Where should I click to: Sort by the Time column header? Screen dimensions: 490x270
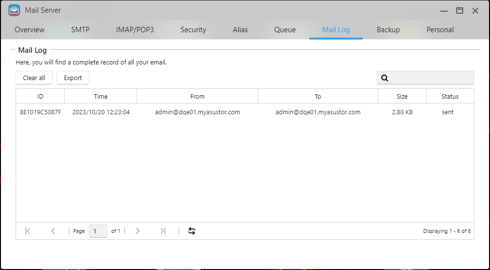101,96
